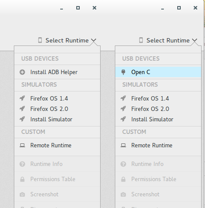Click lock icon beside Permissions Table, left window
Image resolution: width=205 pixels, height=208 pixels.
point(22,179)
